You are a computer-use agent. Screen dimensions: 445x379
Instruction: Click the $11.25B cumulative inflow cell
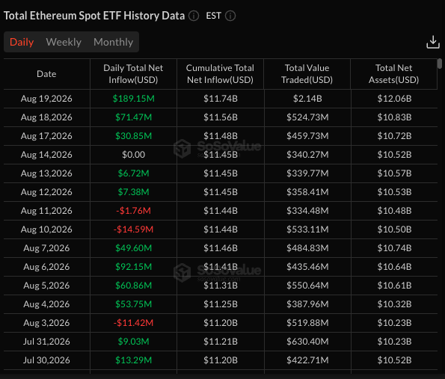220,305
